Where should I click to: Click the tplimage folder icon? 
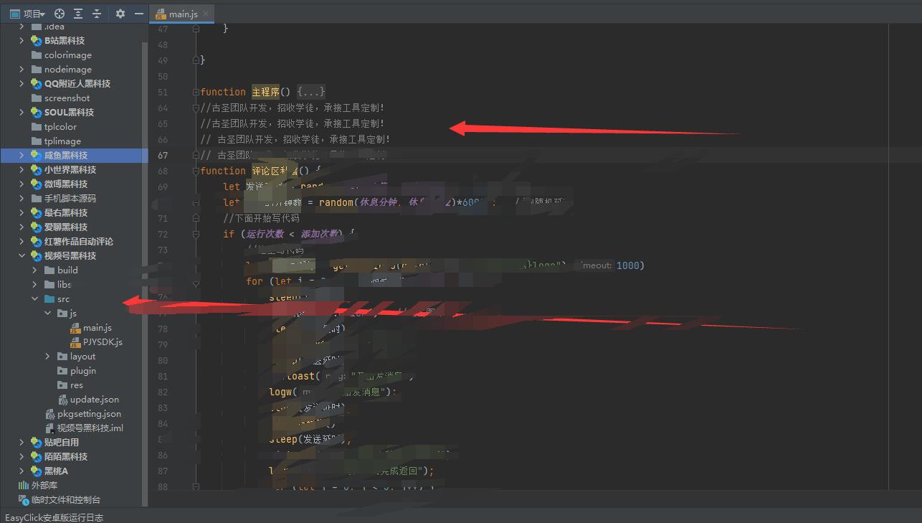pyautogui.click(x=37, y=141)
